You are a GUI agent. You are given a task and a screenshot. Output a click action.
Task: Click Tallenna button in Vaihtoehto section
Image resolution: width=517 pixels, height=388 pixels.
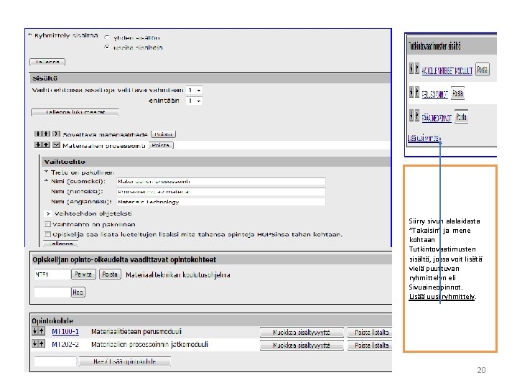61,244
